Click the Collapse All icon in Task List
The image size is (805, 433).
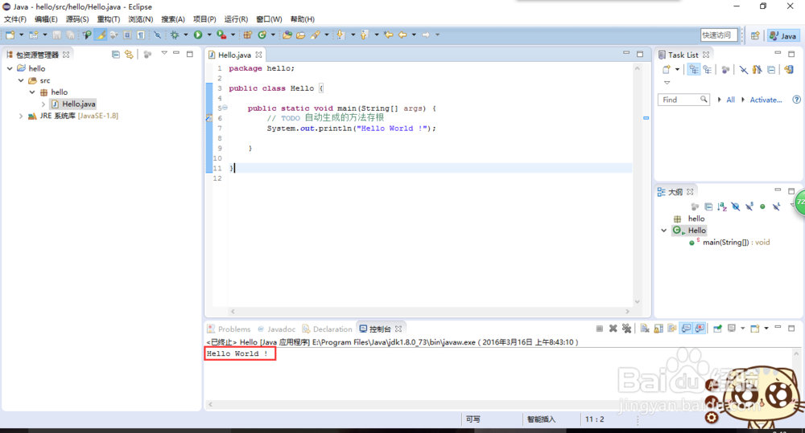click(x=771, y=70)
